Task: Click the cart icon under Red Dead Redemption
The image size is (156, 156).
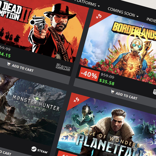Action: click(x=9, y=64)
